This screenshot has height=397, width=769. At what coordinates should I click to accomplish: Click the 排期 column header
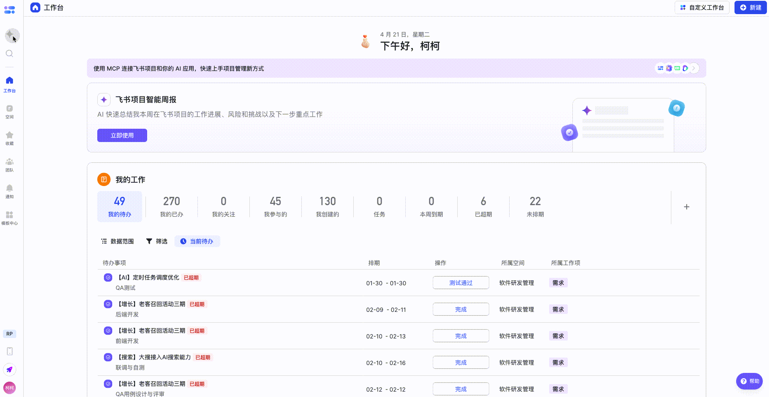point(374,263)
